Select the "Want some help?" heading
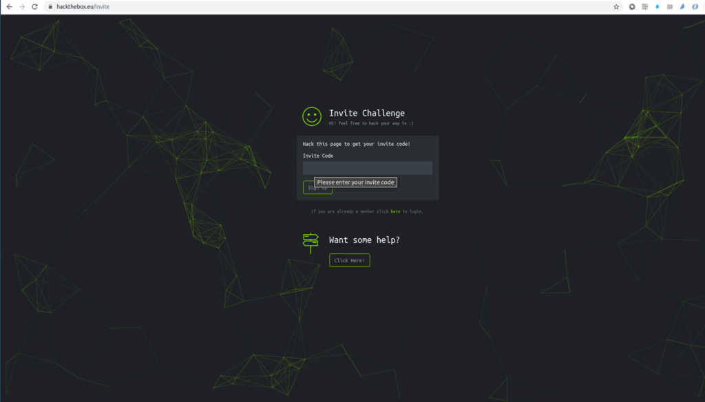Image resolution: width=705 pixels, height=402 pixels. click(x=364, y=240)
